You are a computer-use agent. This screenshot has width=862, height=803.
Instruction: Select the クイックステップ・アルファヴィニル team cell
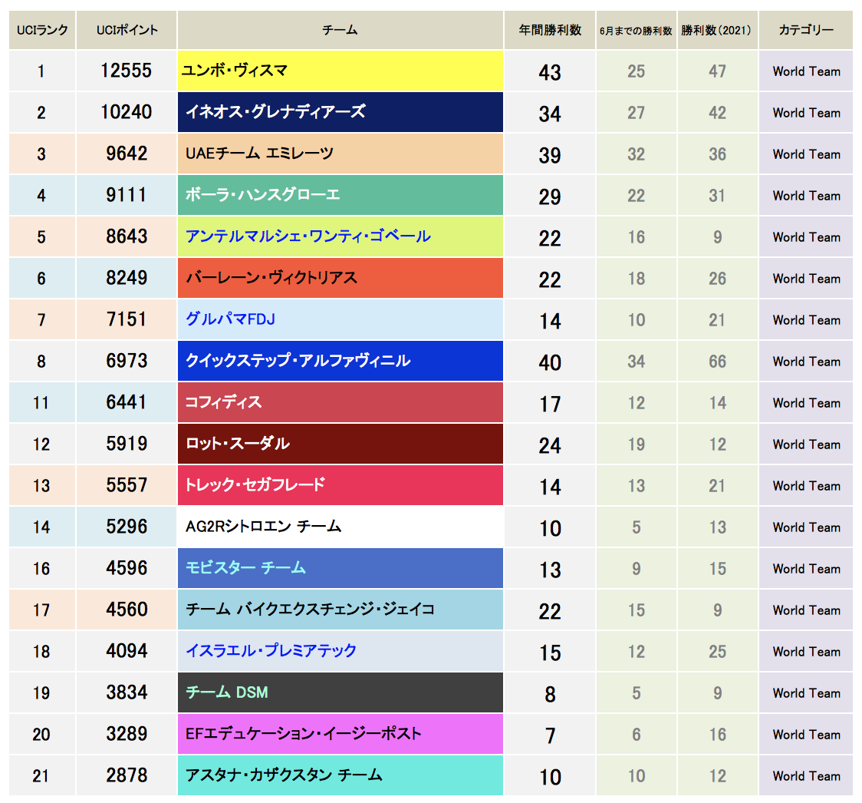tap(341, 361)
